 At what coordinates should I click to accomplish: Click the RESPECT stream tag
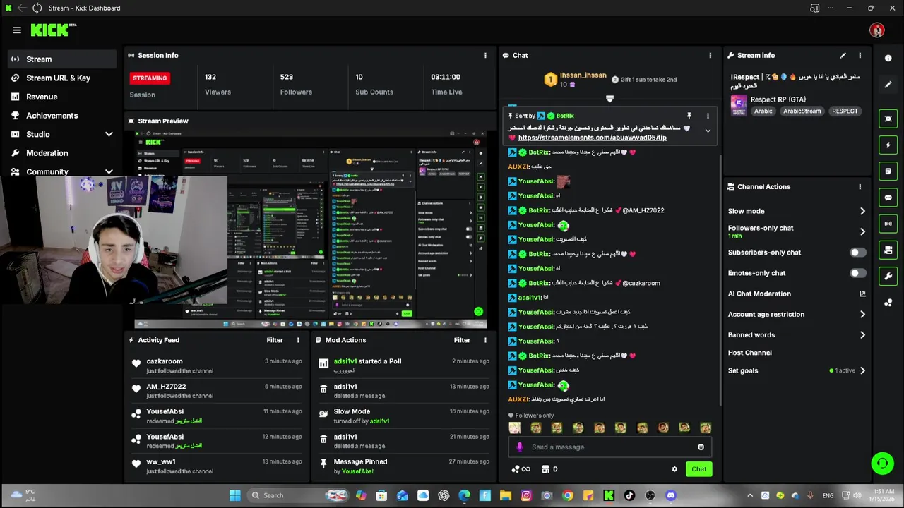[x=845, y=111]
